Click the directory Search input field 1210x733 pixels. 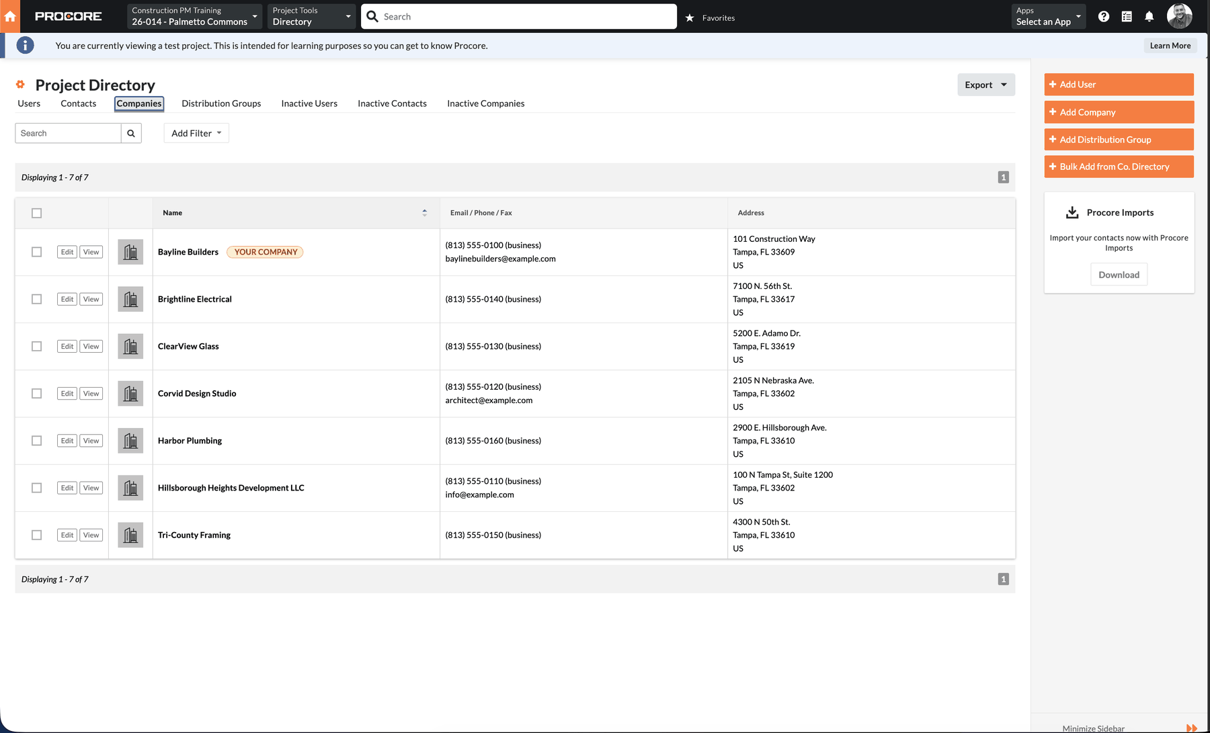(x=68, y=133)
